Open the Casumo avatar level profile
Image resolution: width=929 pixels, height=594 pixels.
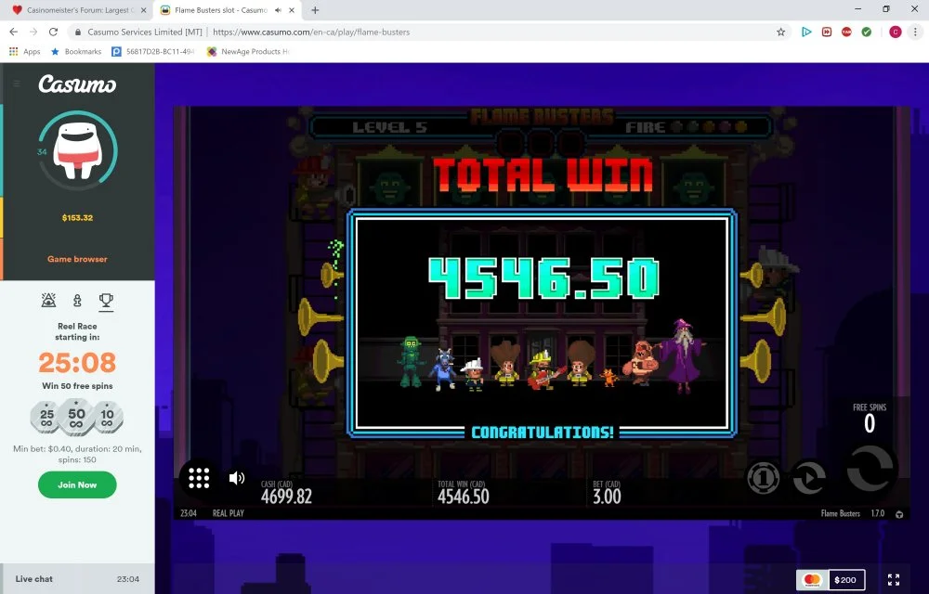(78, 150)
